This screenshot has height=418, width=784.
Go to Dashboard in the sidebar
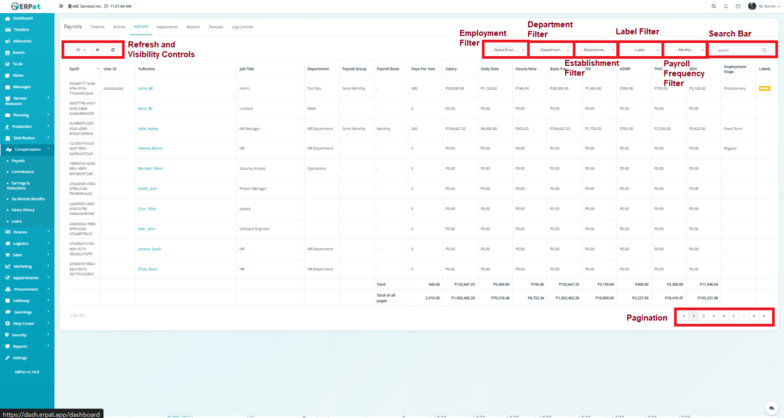(x=23, y=17)
